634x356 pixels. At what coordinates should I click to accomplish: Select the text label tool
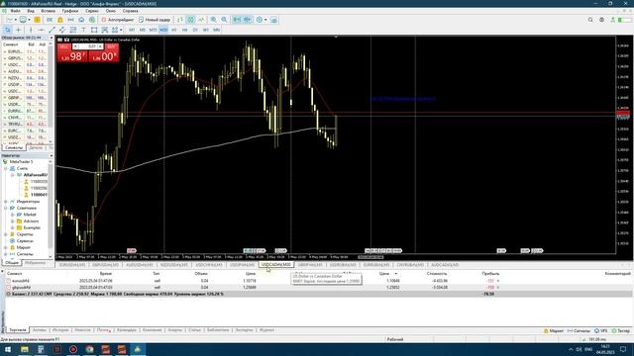(83, 30)
